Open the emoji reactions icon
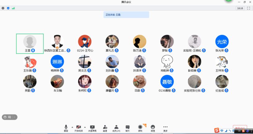This screenshot has width=253, height=134. pyautogui.click(x=153, y=128)
